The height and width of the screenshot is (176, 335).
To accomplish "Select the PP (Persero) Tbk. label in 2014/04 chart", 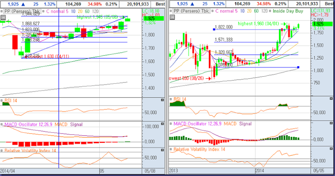I will click(21, 11).
